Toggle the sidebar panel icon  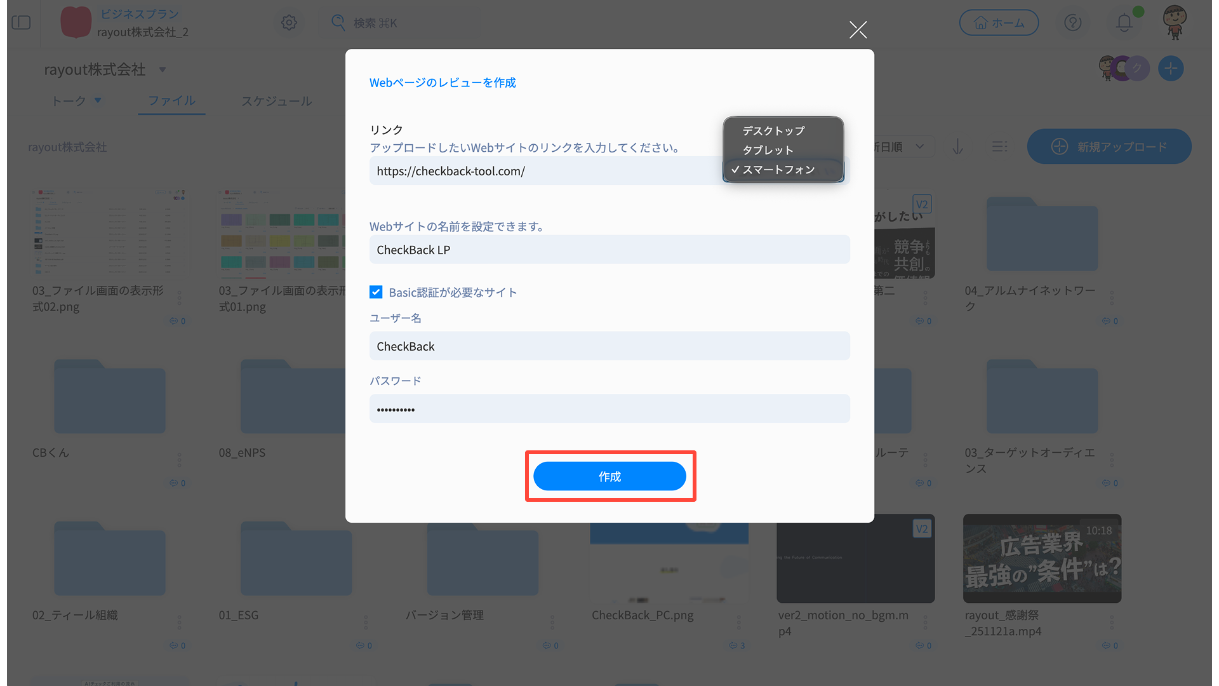(21, 23)
